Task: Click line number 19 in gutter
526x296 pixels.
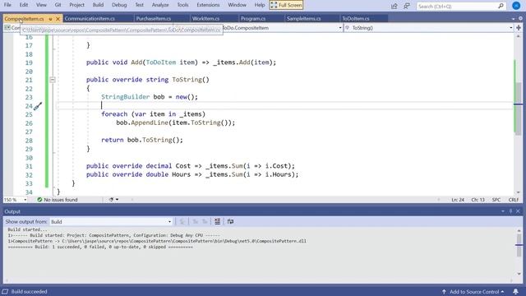Action: 29,62
